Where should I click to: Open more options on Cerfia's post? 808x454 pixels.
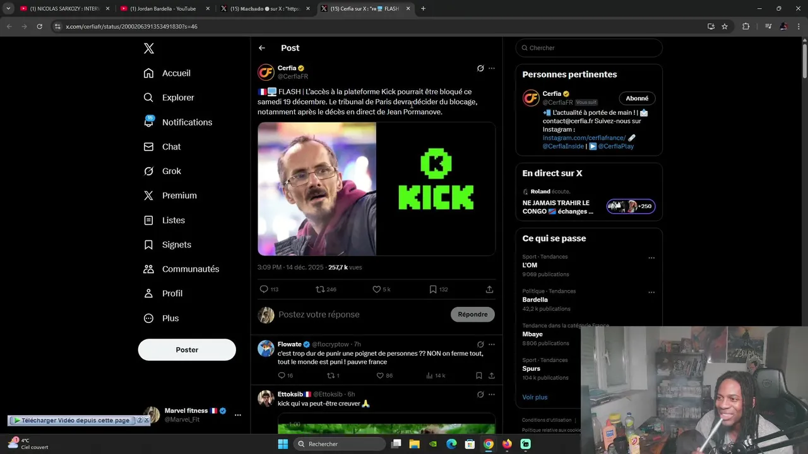[492, 68]
